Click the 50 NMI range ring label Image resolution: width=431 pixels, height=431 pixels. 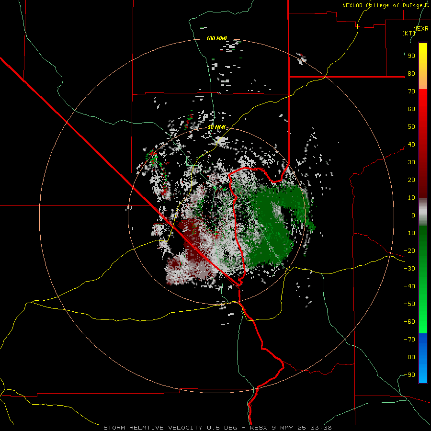[216, 127]
